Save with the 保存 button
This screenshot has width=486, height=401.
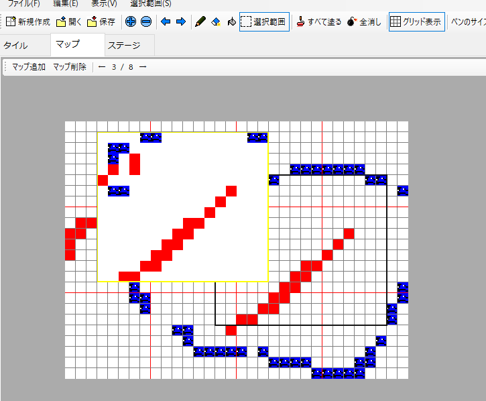(101, 21)
